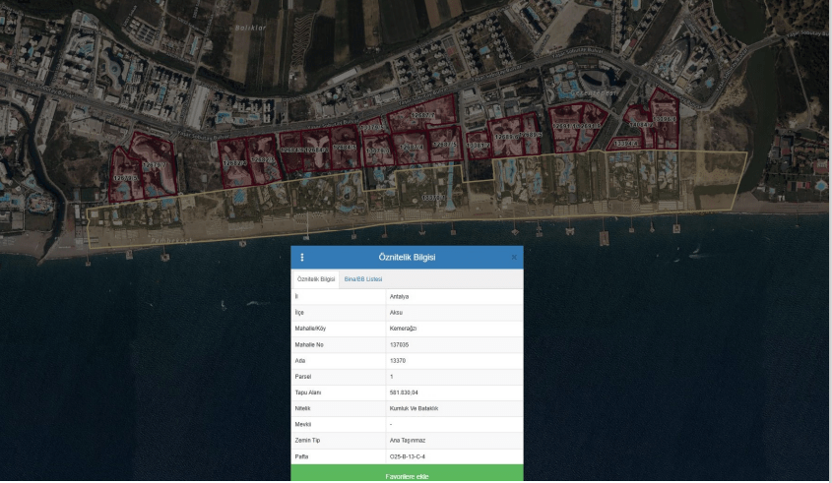Viewport: 832px width, 483px height.
Task: Switch to the Bina/BB Listesi tab
Action: coord(362,279)
